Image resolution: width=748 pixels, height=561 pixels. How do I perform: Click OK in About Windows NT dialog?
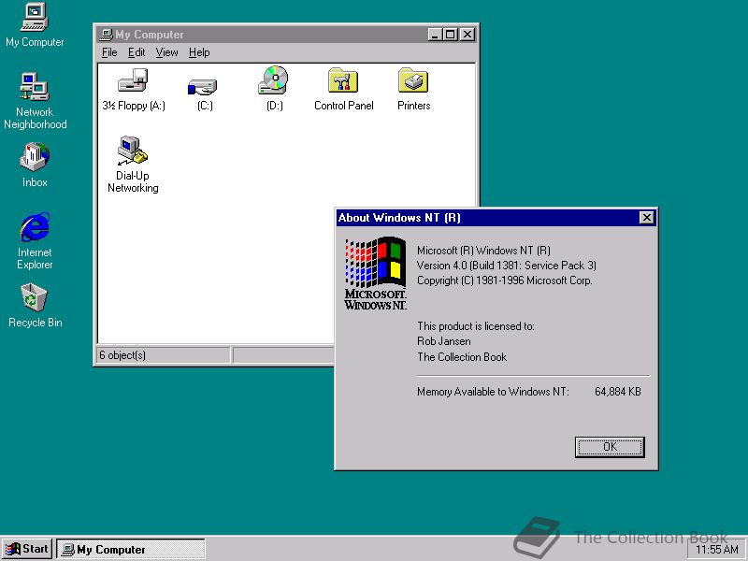(610, 447)
